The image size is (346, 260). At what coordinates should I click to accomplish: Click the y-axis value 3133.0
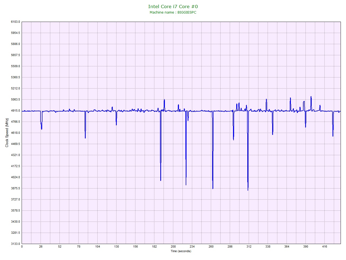pyautogui.click(x=16, y=244)
